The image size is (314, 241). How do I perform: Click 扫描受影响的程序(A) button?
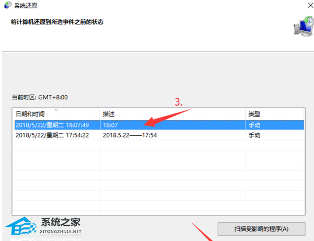pos(261,229)
